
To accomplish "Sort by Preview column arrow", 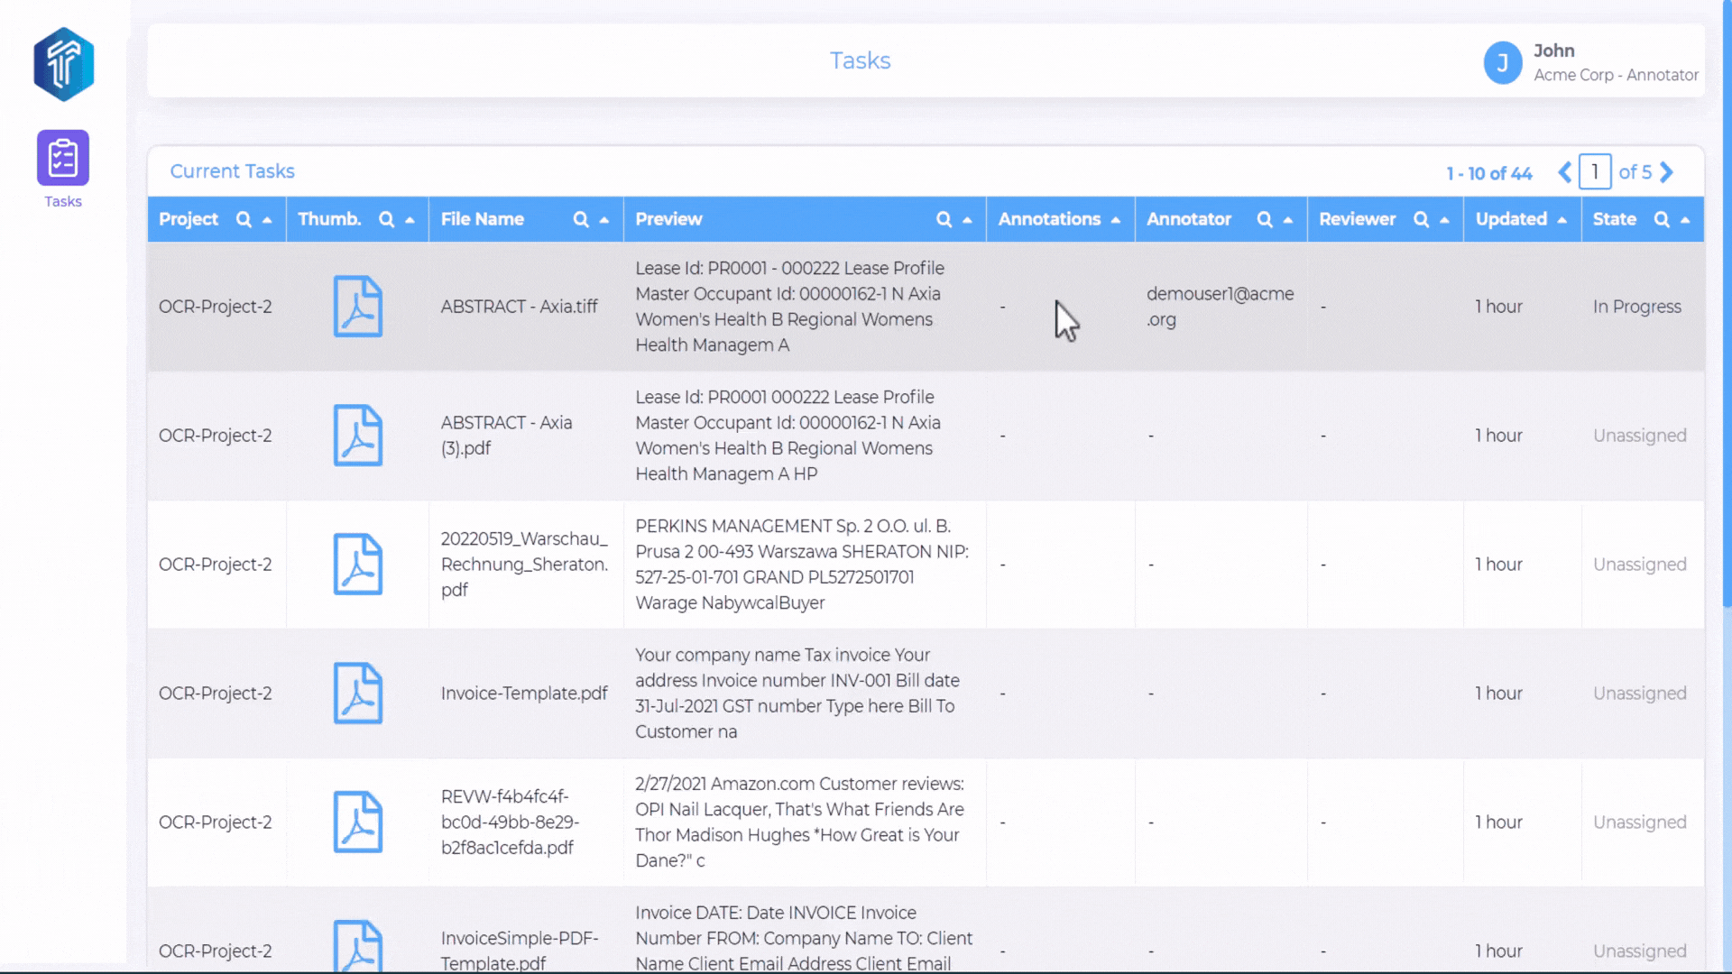I will click(x=967, y=220).
